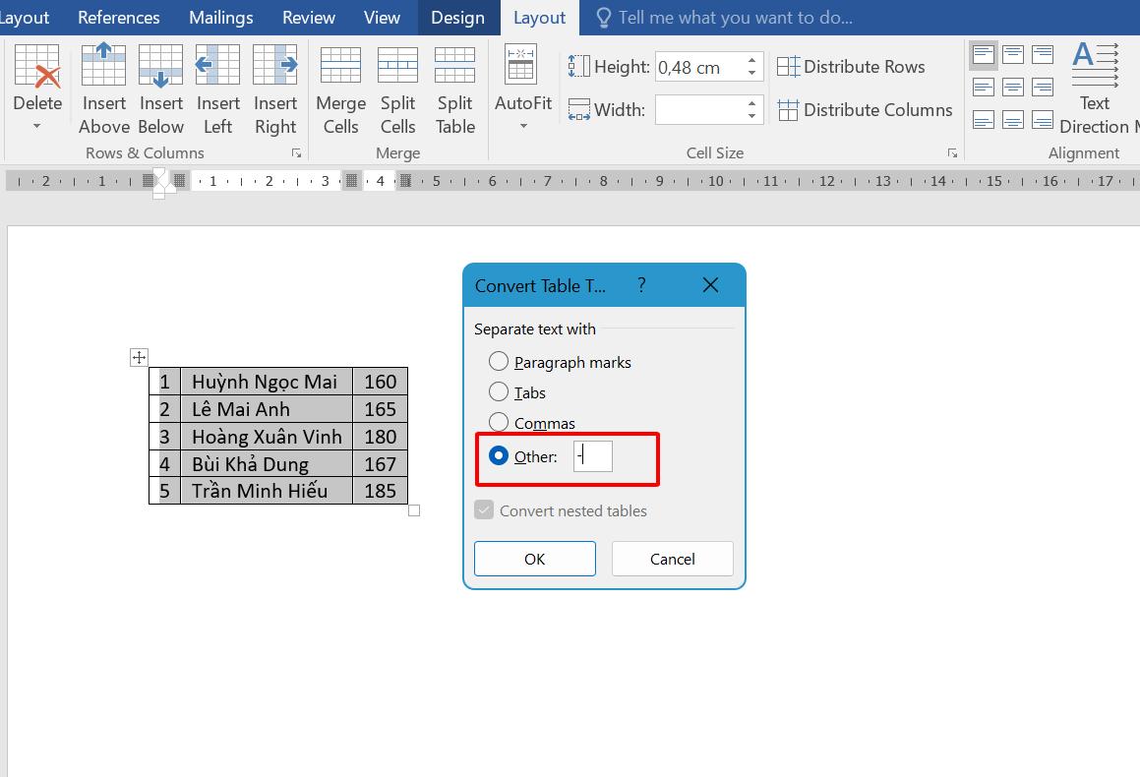Align cell text bottom right
The height and width of the screenshot is (777, 1140).
1043,119
